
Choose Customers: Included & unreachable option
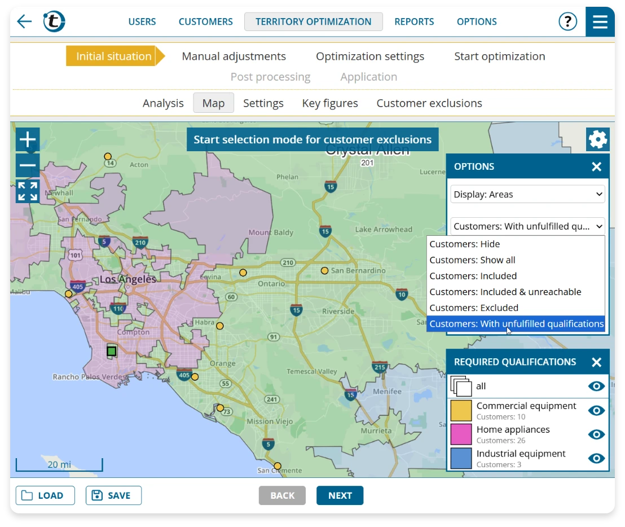coord(516,292)
